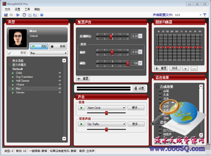Screen dimensions: 211x156
Task: Decrease the 阈值 value with the down spinner
Action: coord(140,64)
